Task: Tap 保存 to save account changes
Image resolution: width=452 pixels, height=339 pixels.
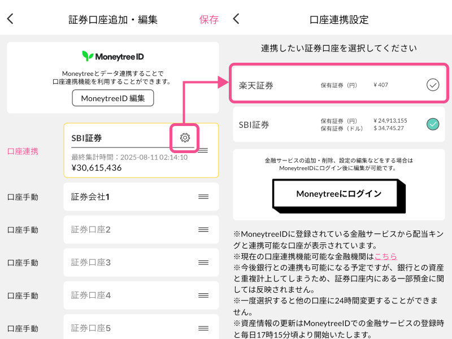Action: 208,20
